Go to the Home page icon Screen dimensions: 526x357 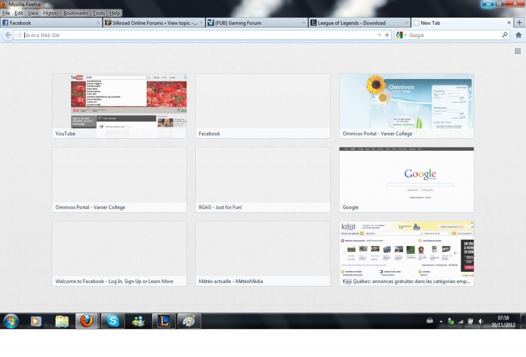[x=518, y=35]
